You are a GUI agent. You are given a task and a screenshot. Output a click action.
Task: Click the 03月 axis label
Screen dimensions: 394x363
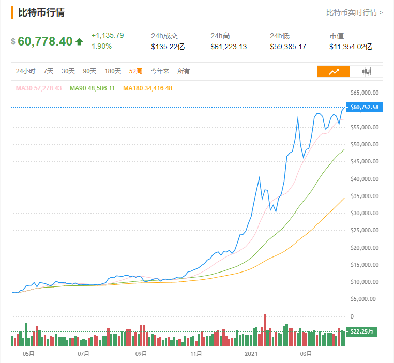[x=306, y=354]
